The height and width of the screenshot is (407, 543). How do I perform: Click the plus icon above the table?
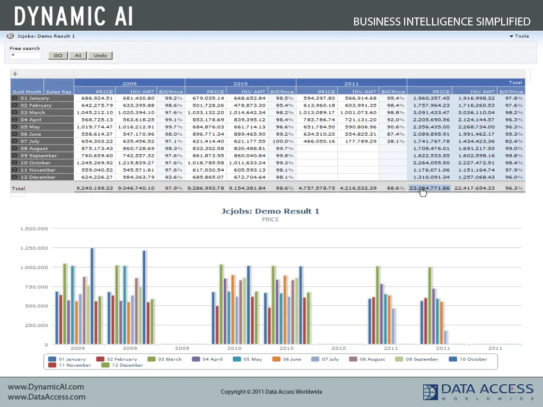coord(15,74)
